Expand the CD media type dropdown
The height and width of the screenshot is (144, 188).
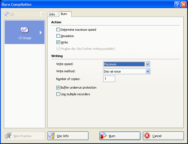(43, 14)
